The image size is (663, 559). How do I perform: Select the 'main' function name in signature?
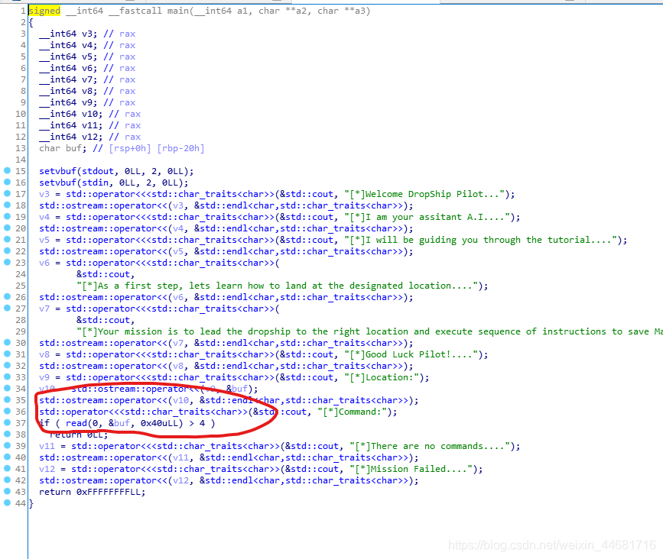(x=177, y=11)
